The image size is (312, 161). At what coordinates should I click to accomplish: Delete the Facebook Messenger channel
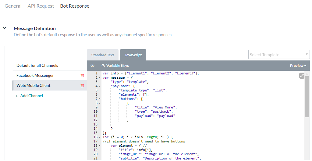[82, 76]
